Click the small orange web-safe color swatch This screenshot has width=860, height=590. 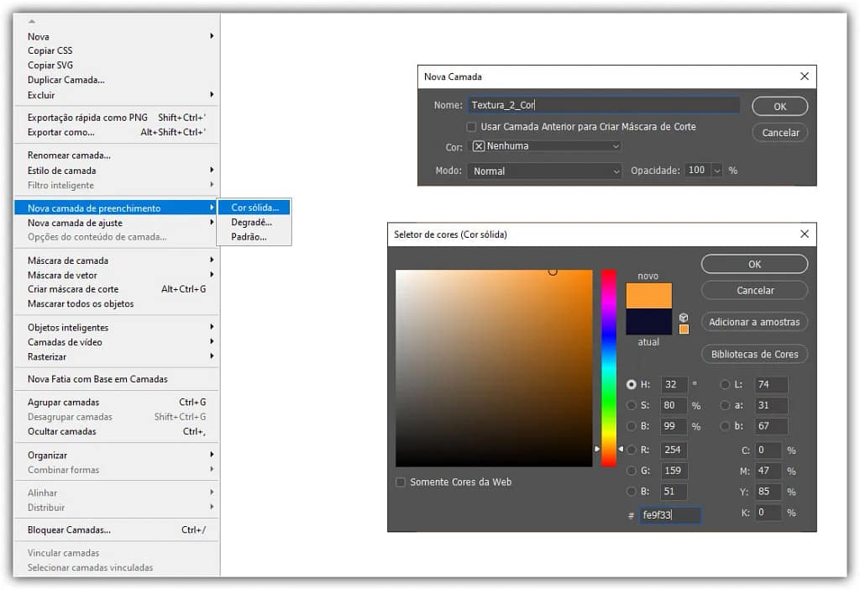684,329
